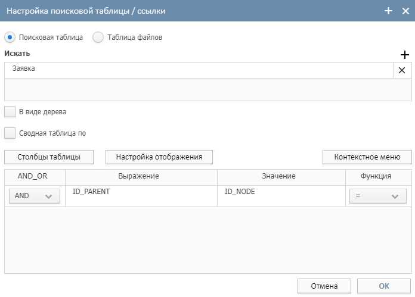
Task: Select the Заявка row in the search list
Action: (199, 70)
